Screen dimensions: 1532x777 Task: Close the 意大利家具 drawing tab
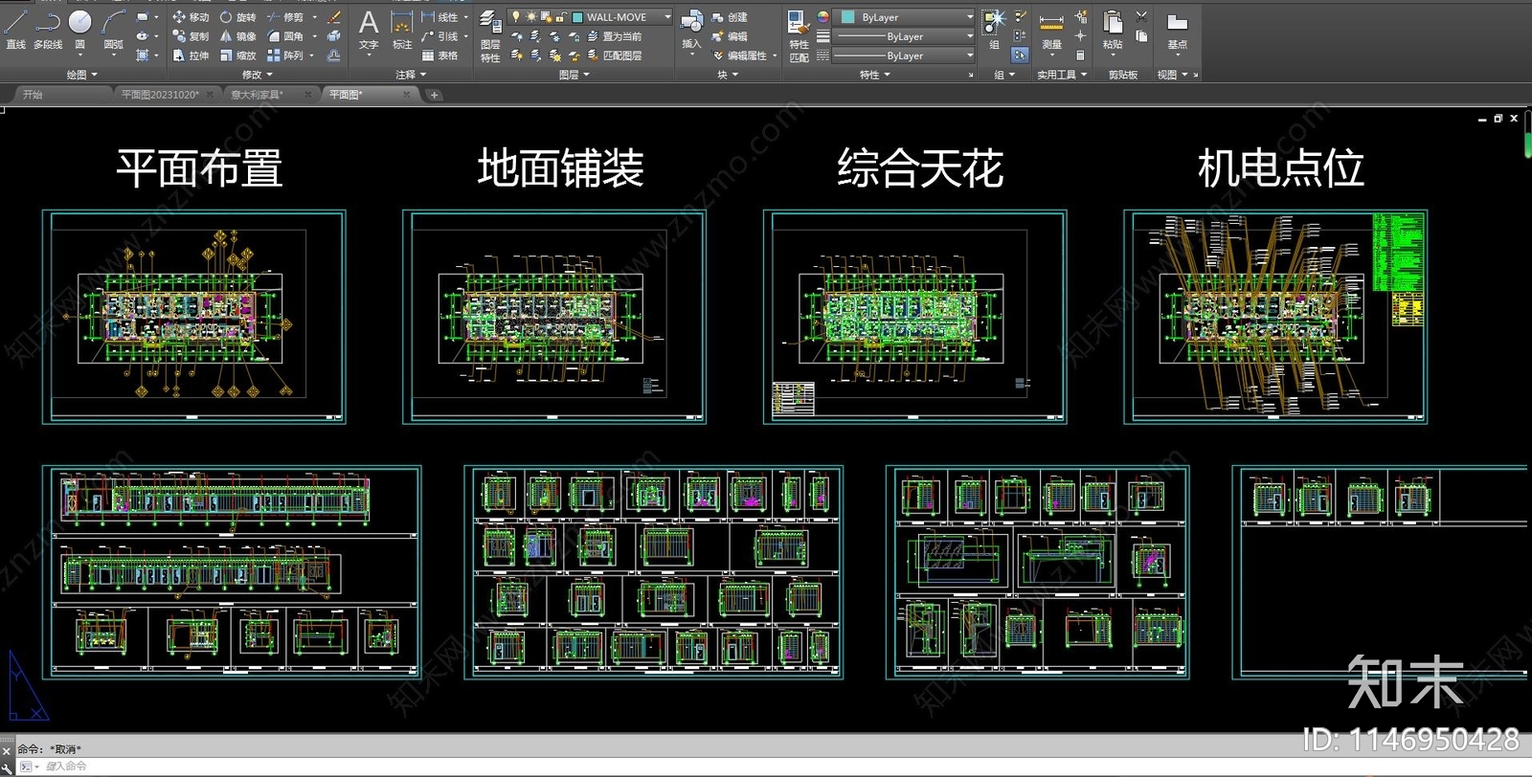point(307,95)
